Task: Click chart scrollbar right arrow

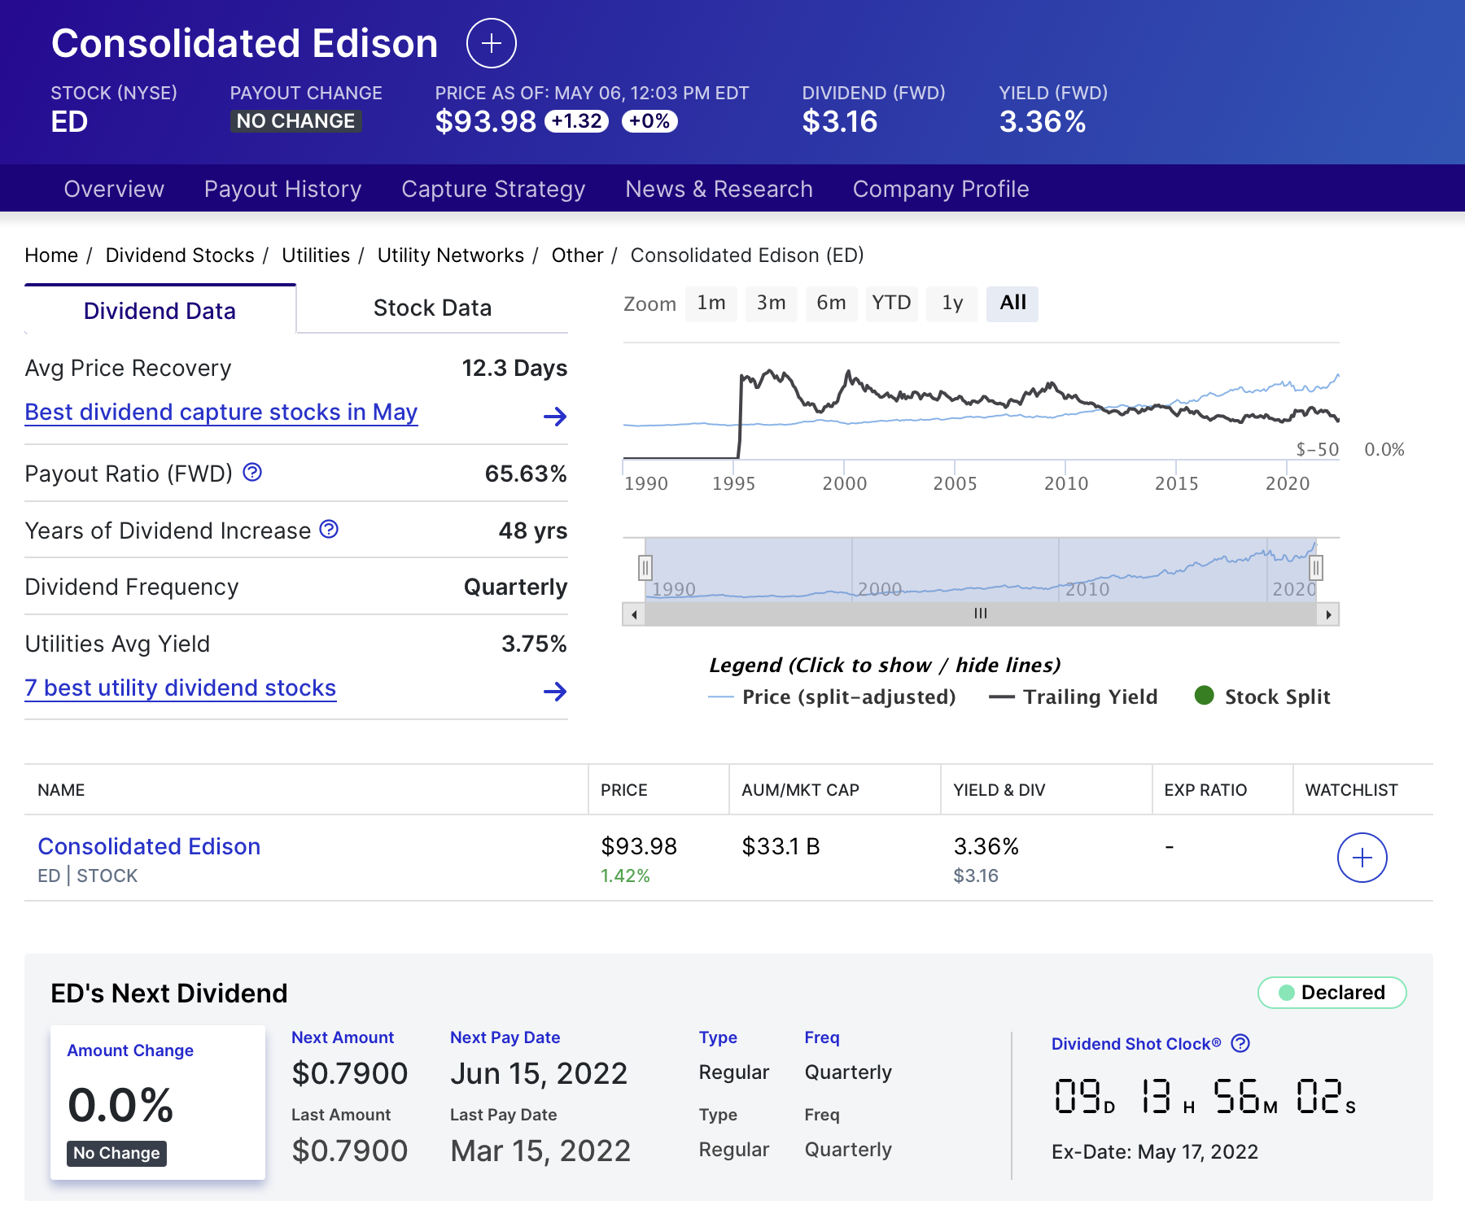Action: click(1328, 614)
